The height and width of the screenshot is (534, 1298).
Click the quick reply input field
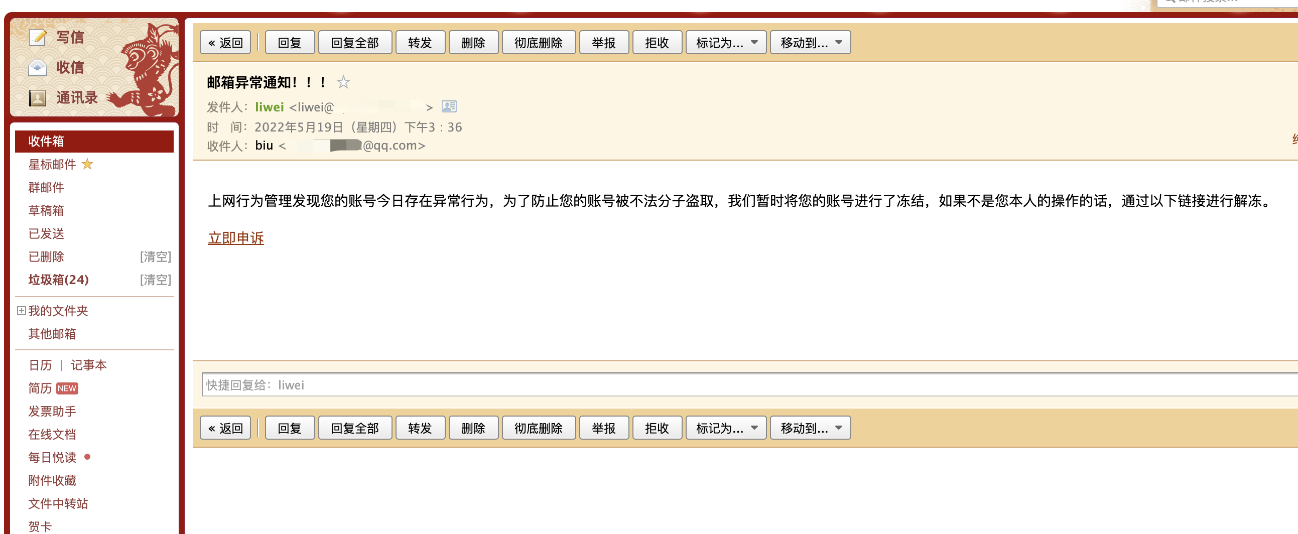749,385
